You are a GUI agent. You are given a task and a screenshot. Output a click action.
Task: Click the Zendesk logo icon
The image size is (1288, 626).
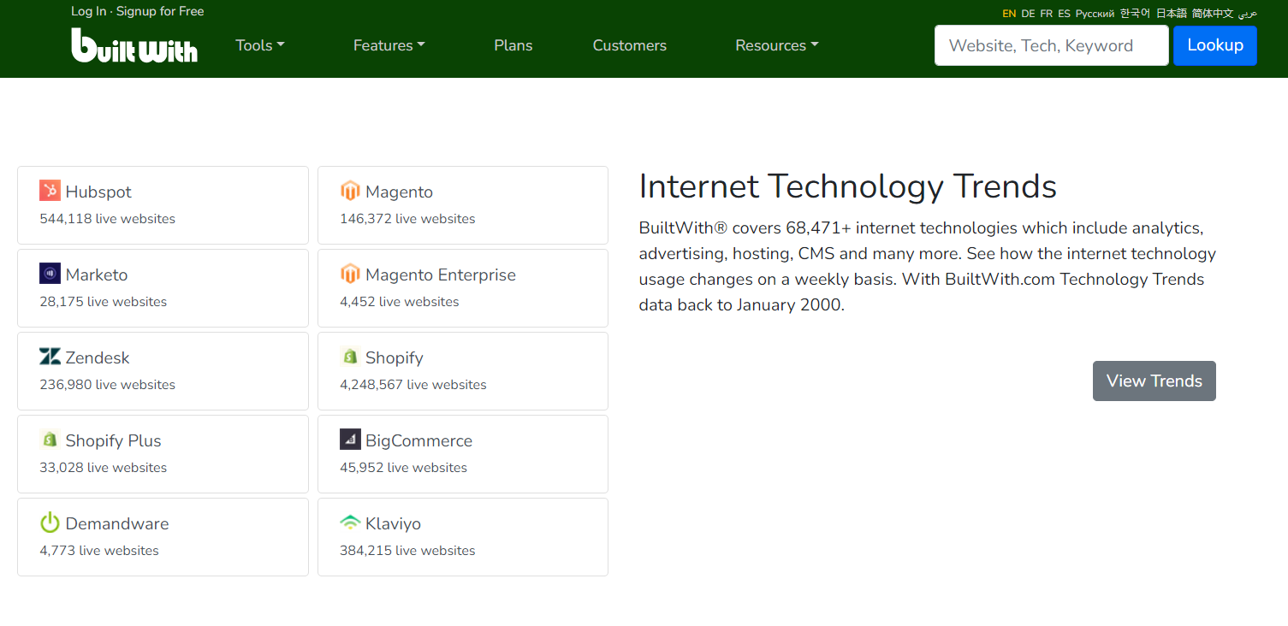[50, 357]
